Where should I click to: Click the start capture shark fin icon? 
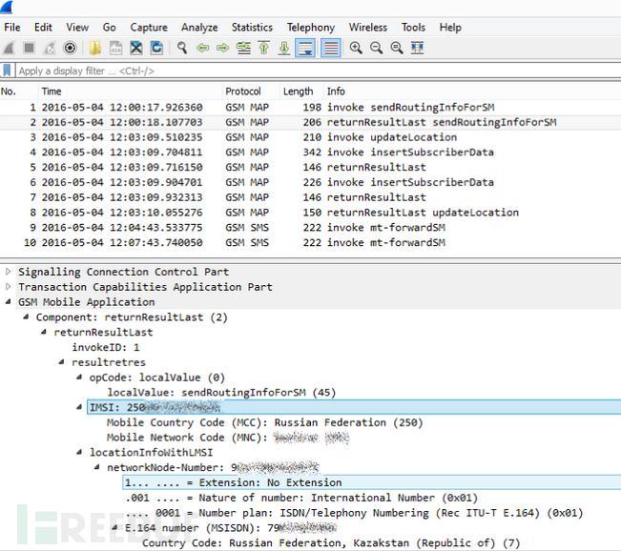[x=10, y=48]
